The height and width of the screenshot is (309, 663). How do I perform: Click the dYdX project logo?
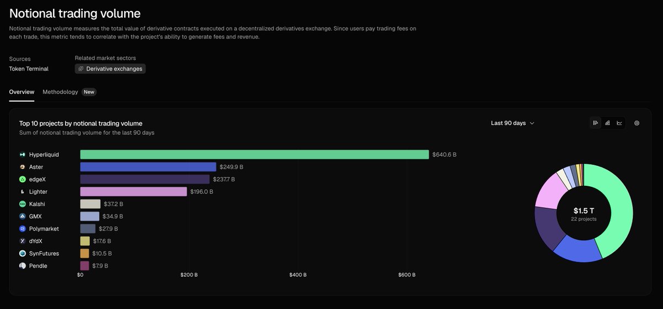click(23, 241)
